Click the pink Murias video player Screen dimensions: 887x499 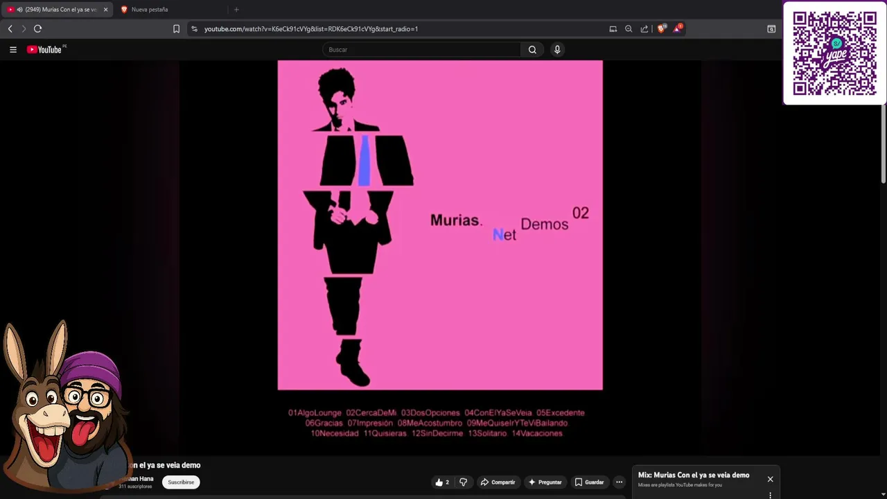[x=440, y=225]
